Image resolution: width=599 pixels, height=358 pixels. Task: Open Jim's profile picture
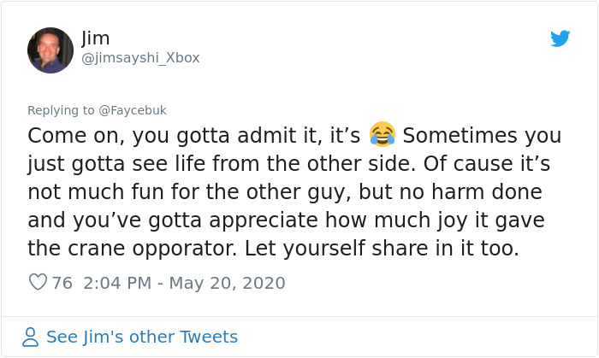pos(50,50)
